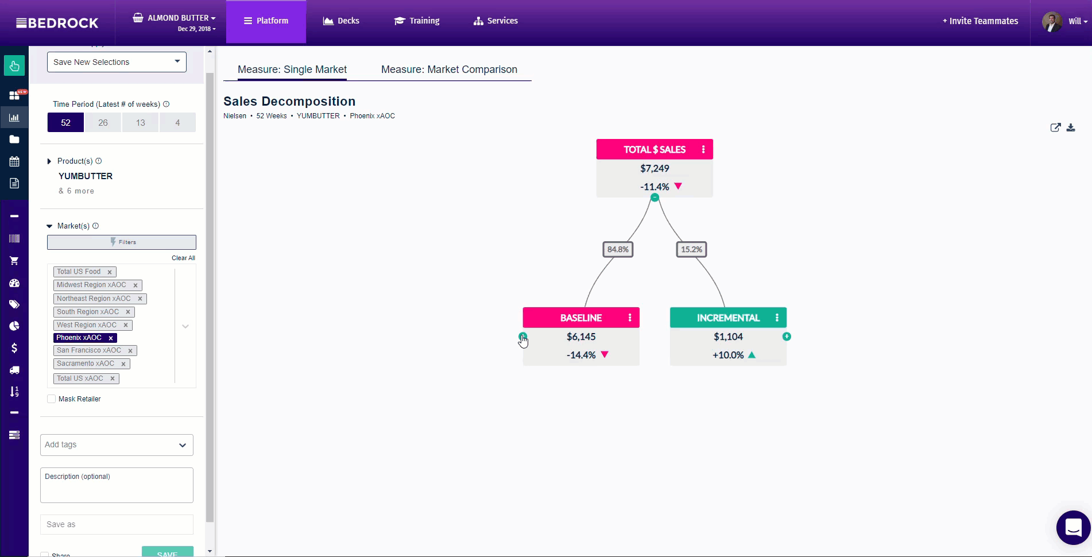Image resolution: width=1092 pixels, height=557 pixels.
Task: Open the Services menu
Action: [x=495, y=21]
